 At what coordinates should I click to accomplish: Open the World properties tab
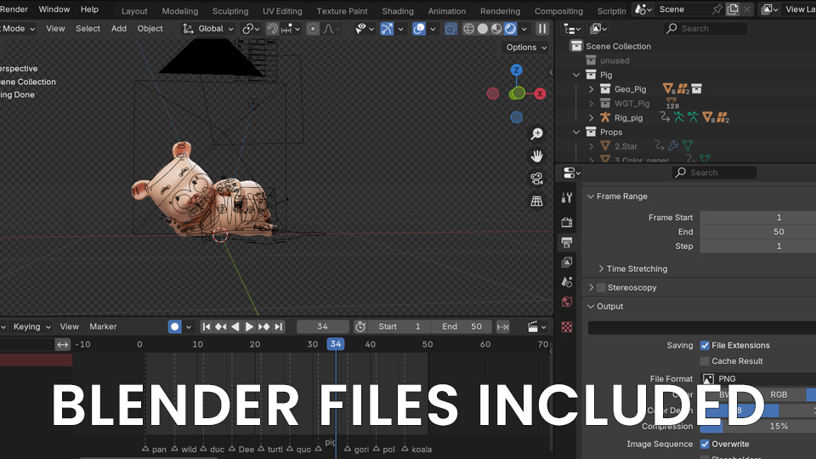click(567, 302)
